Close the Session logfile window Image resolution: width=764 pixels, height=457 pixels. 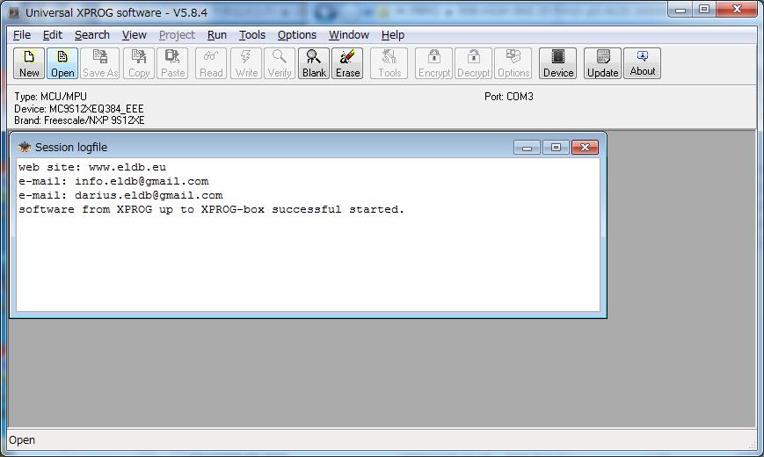(585, 147)
